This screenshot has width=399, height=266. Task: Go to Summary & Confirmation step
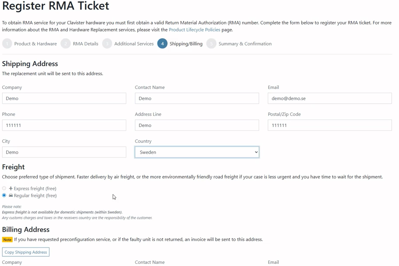245,44
